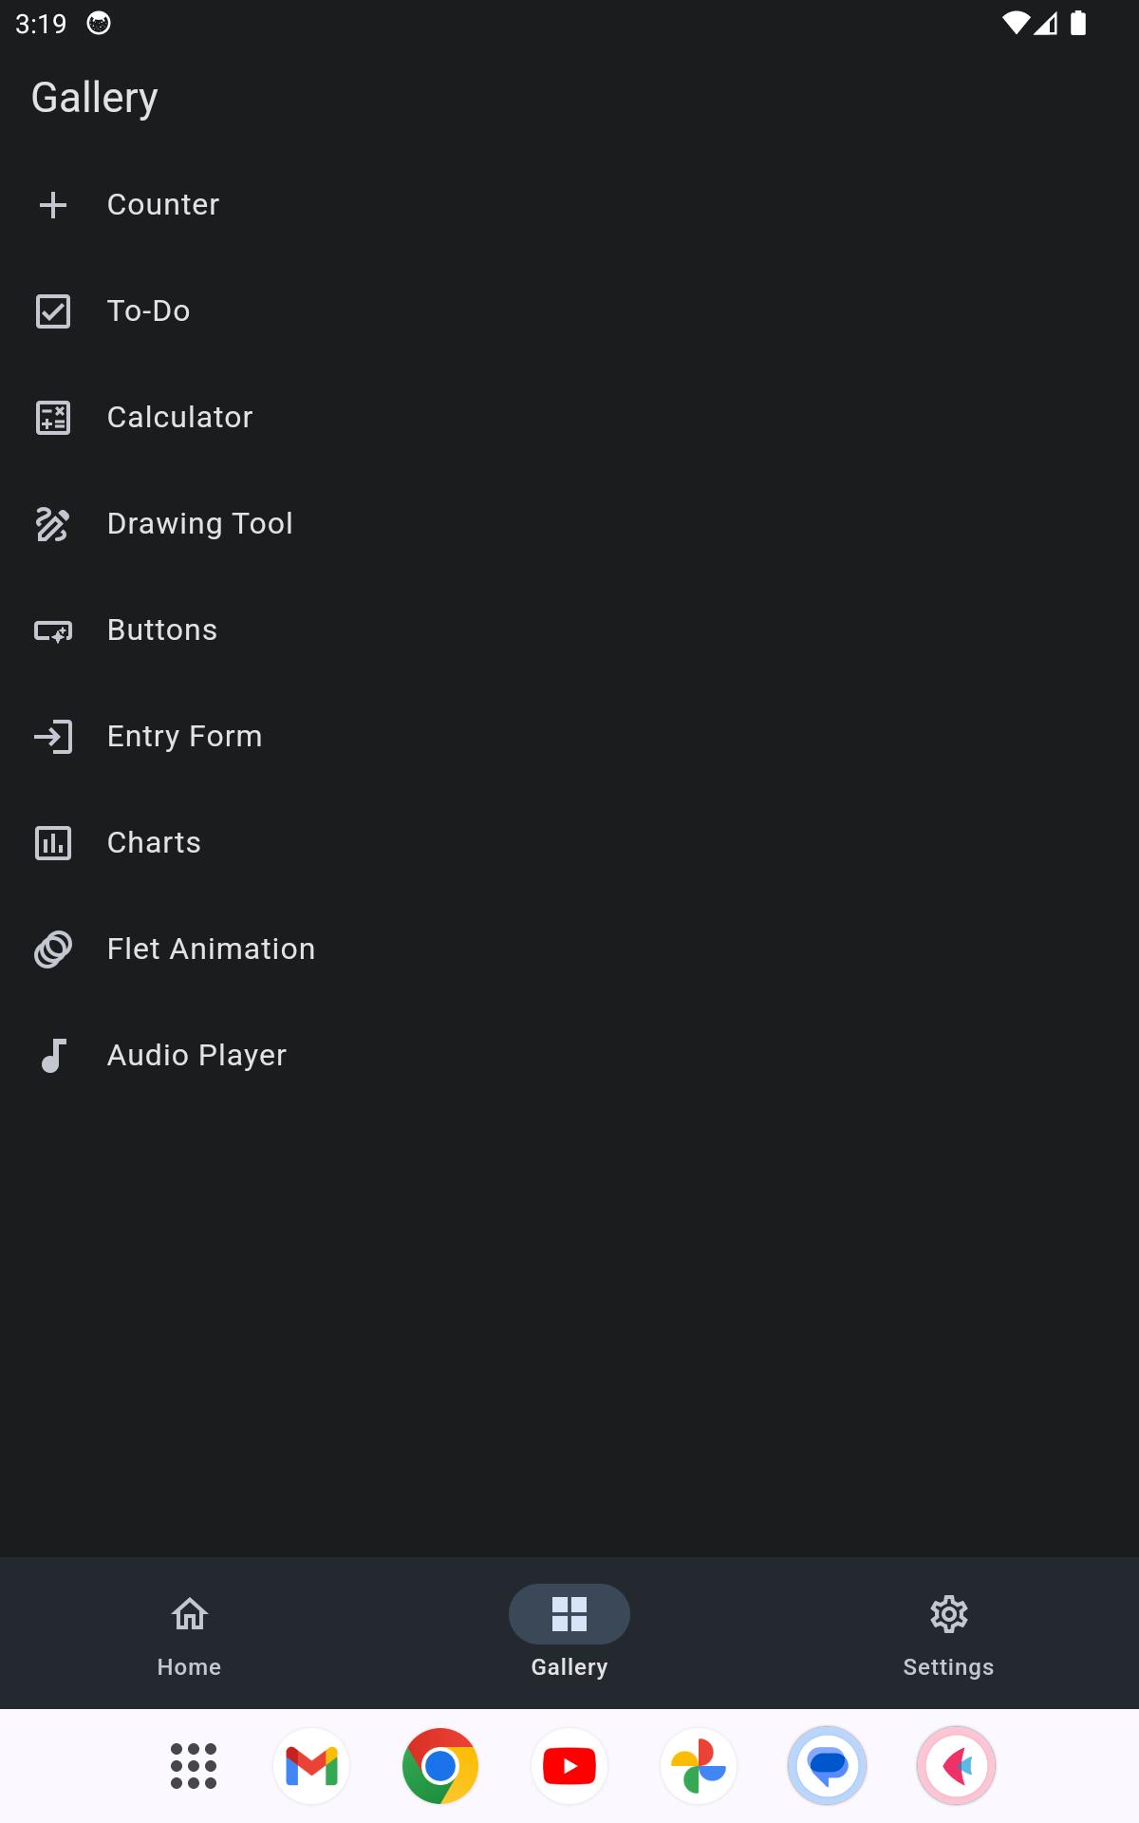The width and height of the screenshot is (1139, 1823).
Task: Open the Counter example
Action: tap(569, 205)
